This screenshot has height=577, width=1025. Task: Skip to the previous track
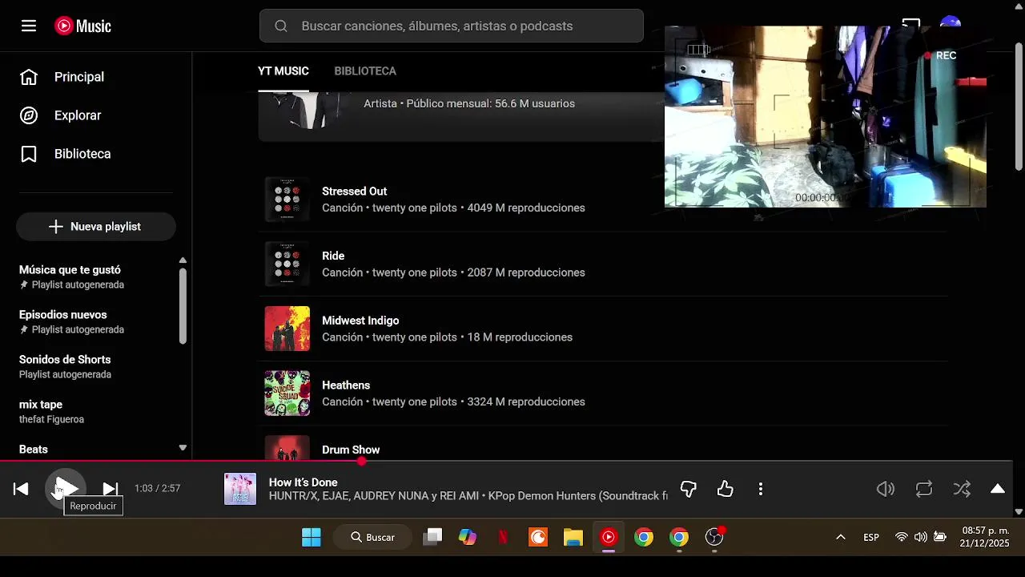(x=21, y=489)
